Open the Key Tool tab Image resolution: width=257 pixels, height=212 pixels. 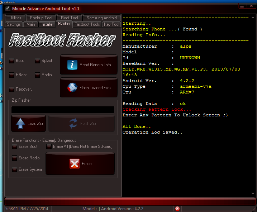(111, 24)
